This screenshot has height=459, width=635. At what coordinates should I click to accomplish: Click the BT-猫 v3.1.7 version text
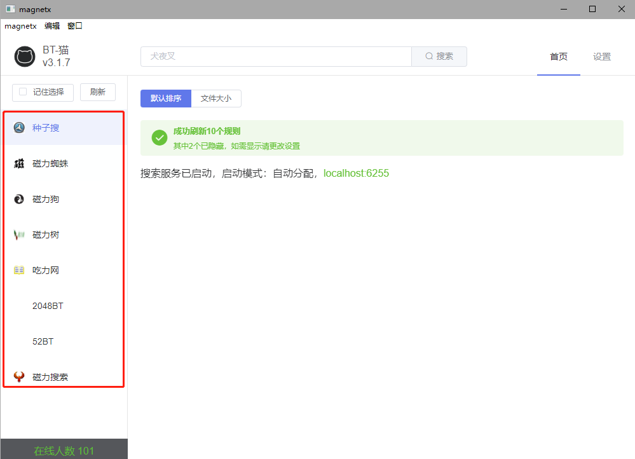coord(57,57)
